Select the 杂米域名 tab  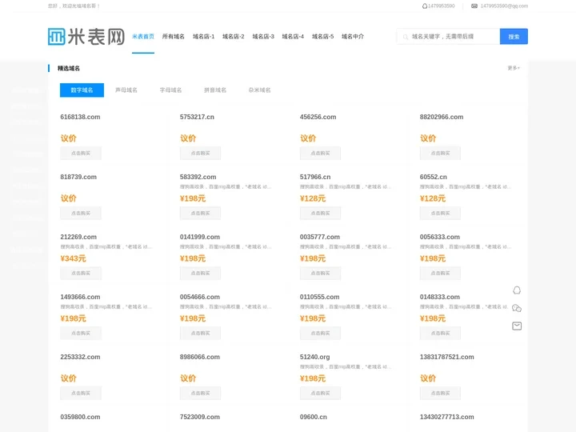(260, 90)
